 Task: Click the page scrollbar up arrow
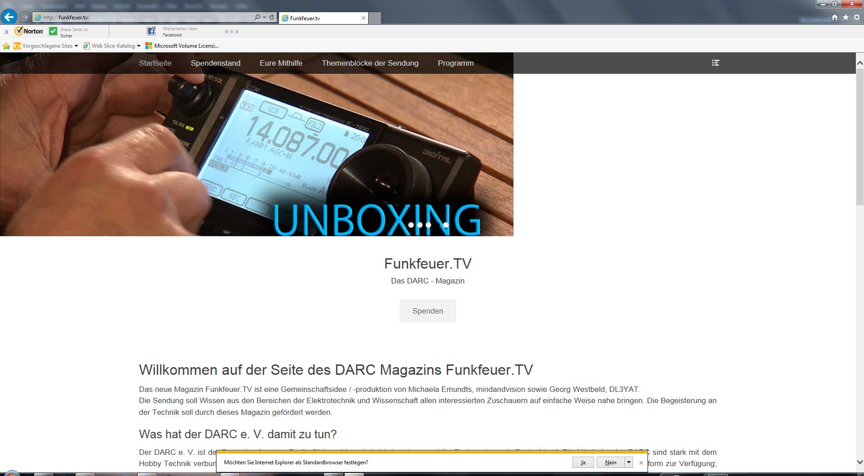(x=859, y=63)
